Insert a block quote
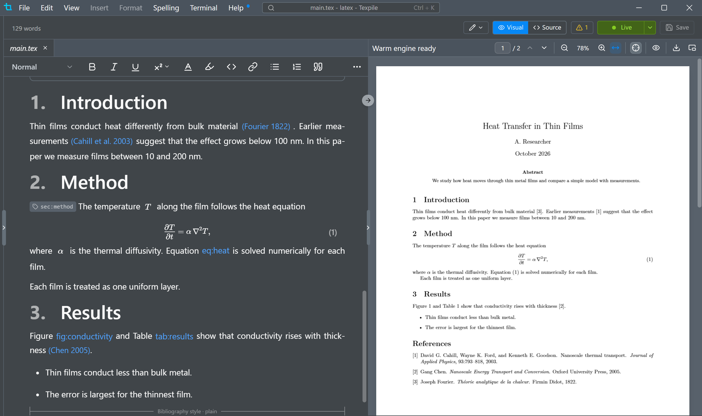Screen dimensions: 702x416 tap(318, 67)
